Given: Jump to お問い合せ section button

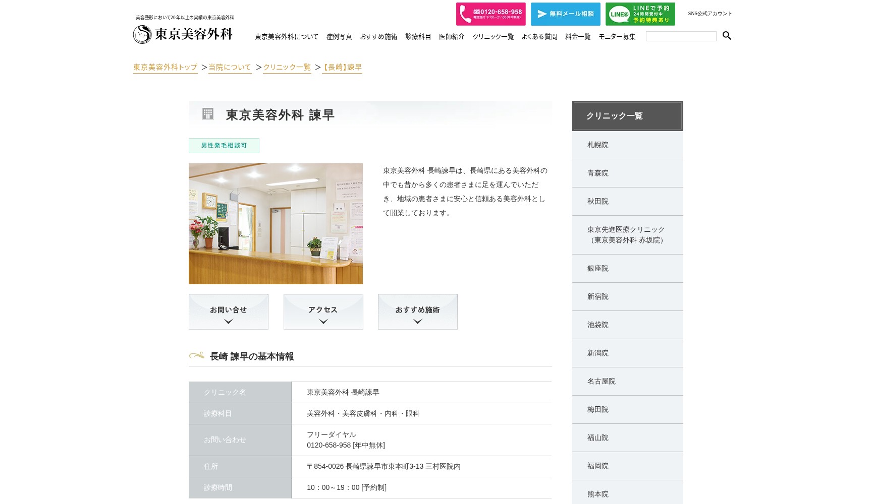Looking at the screenshot, I should [229, 312].
